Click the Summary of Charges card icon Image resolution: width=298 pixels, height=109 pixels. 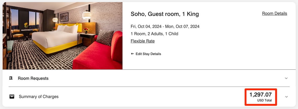click(12, 96)
